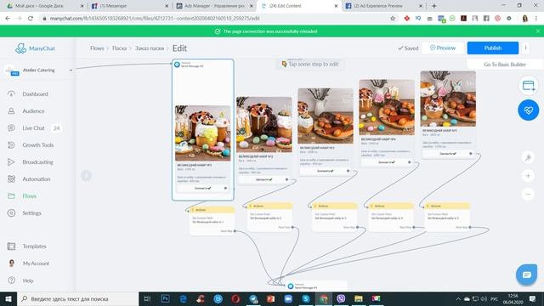
Task: Open the Audience section
Action: click(33, 111)
